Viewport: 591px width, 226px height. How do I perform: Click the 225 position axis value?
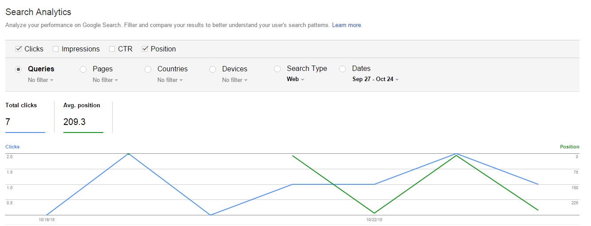[x=575, y=203]
